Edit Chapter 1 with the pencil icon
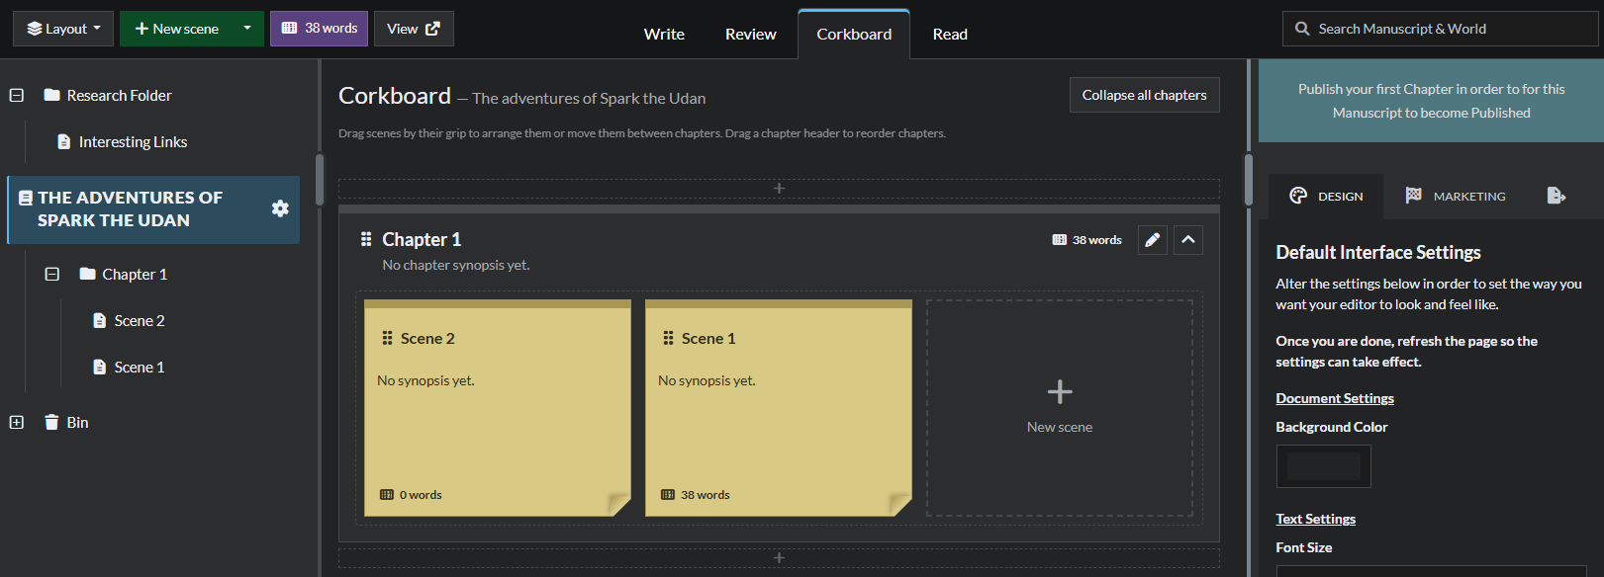The width and height of the screenshot is (1604, 577). pyautogui.click(x=1153, y=240)
